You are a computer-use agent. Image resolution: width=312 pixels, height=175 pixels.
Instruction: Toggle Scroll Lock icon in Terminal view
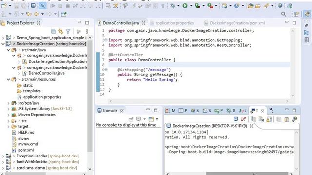[269, 119]
